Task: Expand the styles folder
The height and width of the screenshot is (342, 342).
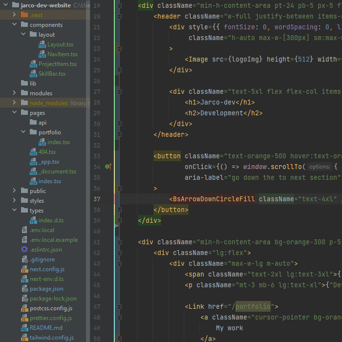Action: point(14,200)
